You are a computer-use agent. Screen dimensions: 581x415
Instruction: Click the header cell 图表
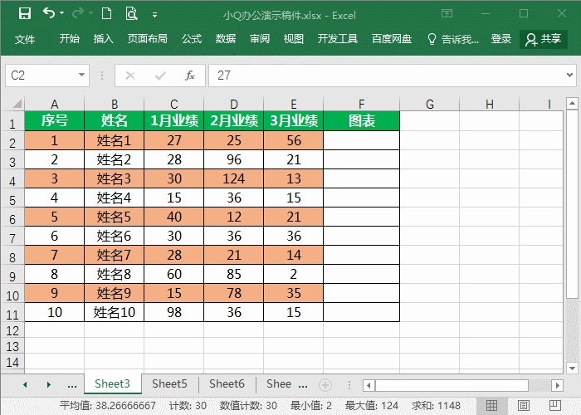tap(361, 121)
